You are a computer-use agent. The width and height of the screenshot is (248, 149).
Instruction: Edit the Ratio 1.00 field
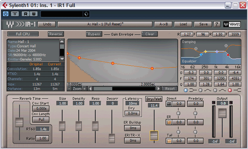(42, 138)
